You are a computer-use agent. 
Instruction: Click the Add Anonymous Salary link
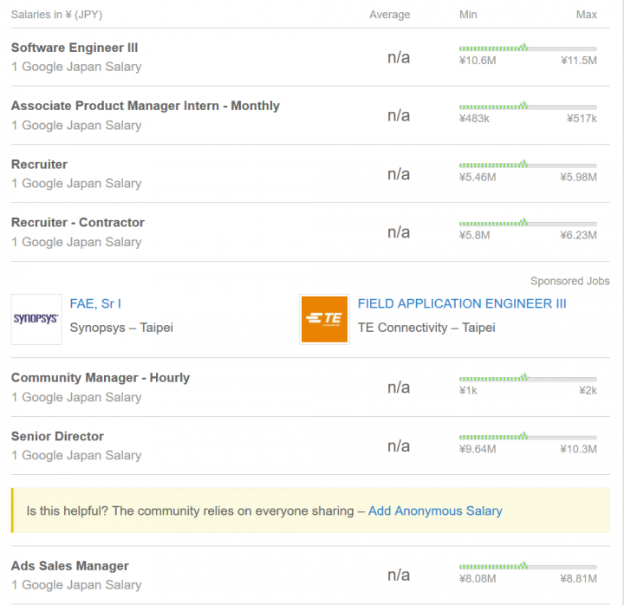(435, 511)
